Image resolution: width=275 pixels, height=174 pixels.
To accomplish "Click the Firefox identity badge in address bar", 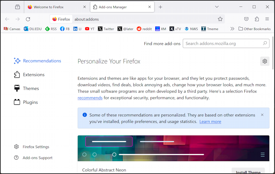I will click(61, 19).
